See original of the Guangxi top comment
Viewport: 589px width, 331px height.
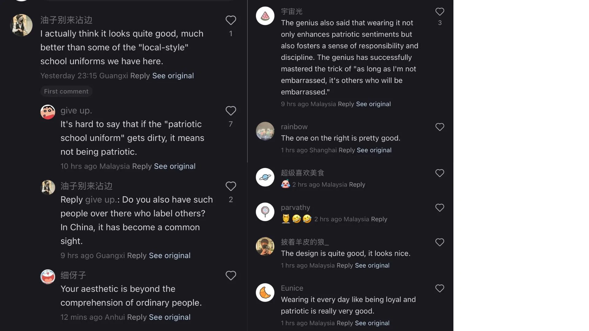click(x=173, y=76)
